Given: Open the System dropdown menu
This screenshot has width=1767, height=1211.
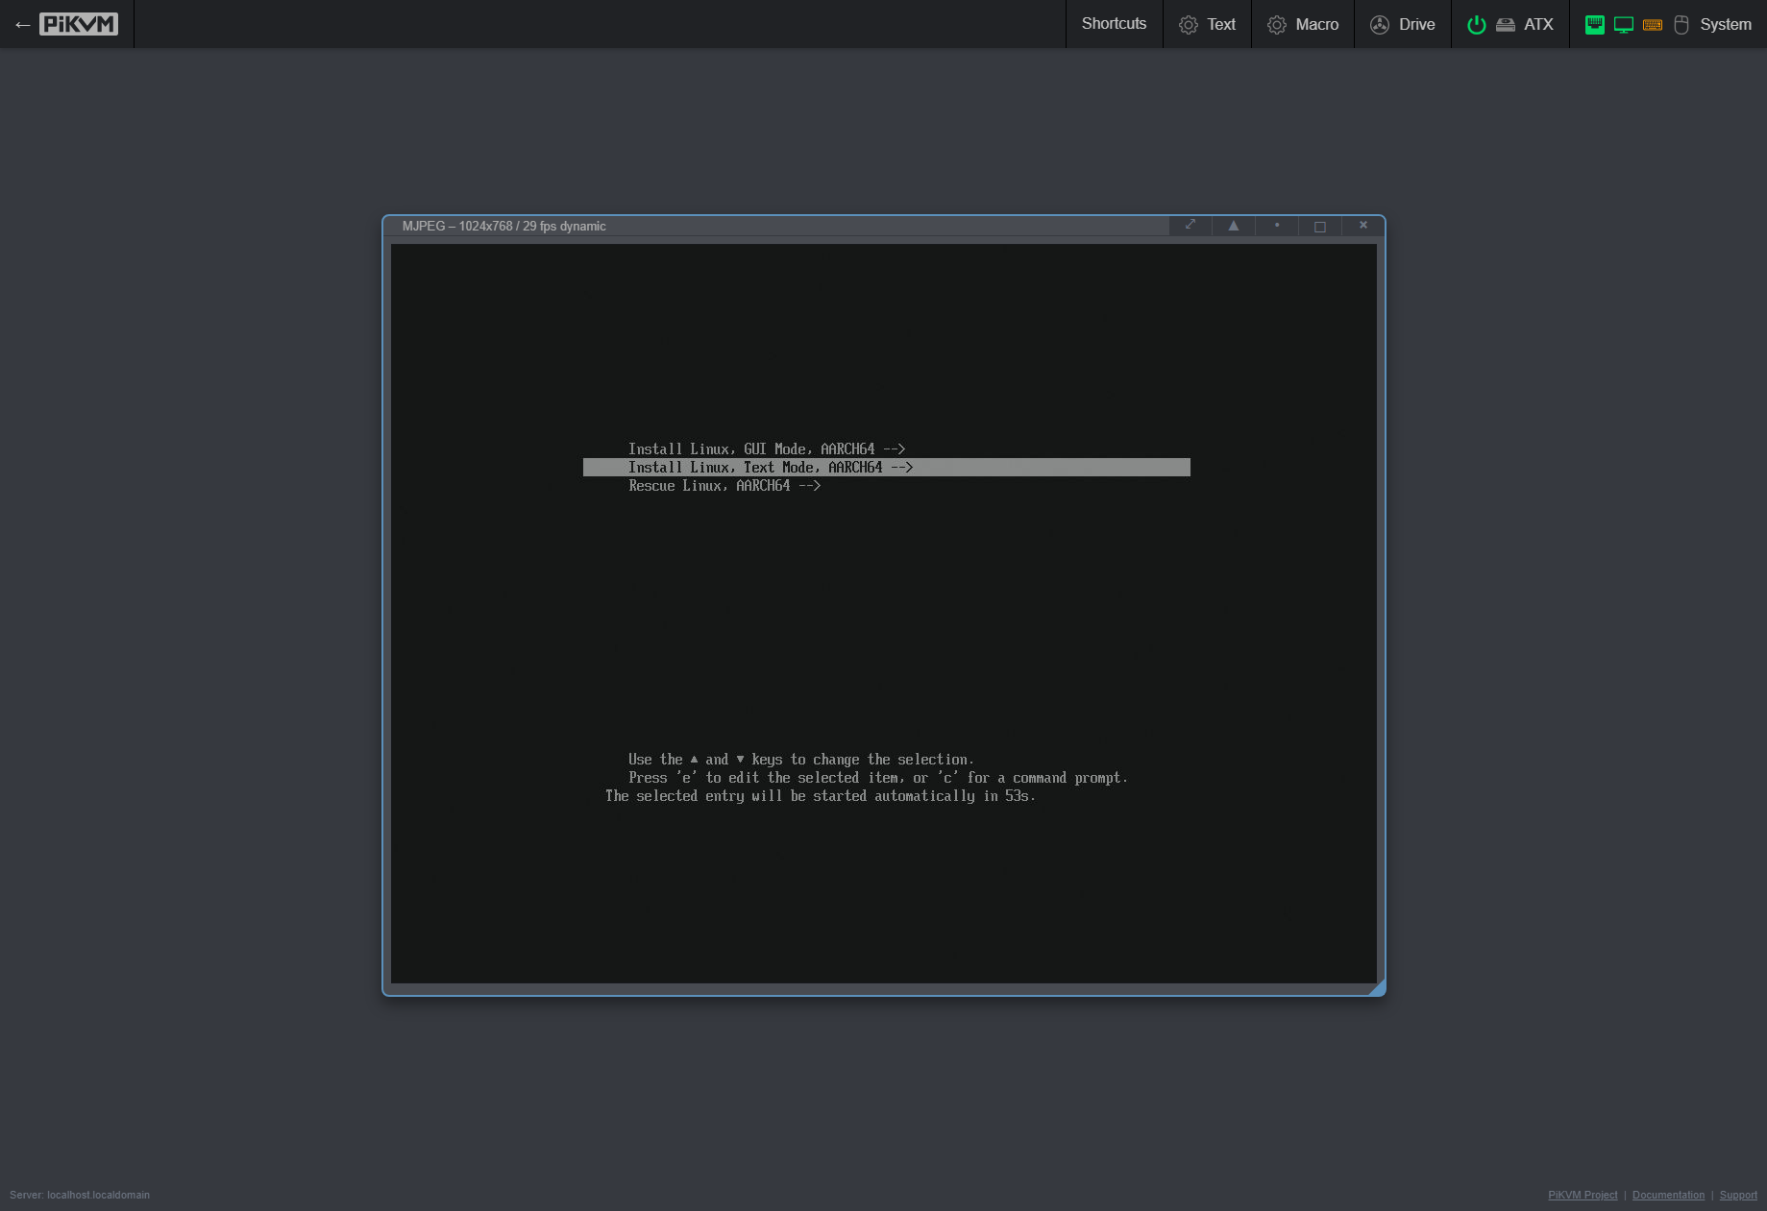Looking at the screenshot, I should coord(1725,25).
